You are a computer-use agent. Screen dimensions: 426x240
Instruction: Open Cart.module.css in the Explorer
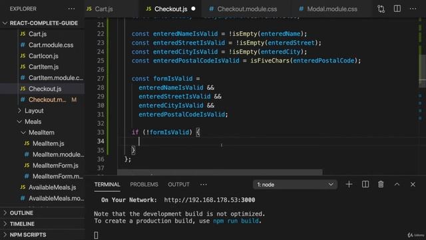[51, 45]
